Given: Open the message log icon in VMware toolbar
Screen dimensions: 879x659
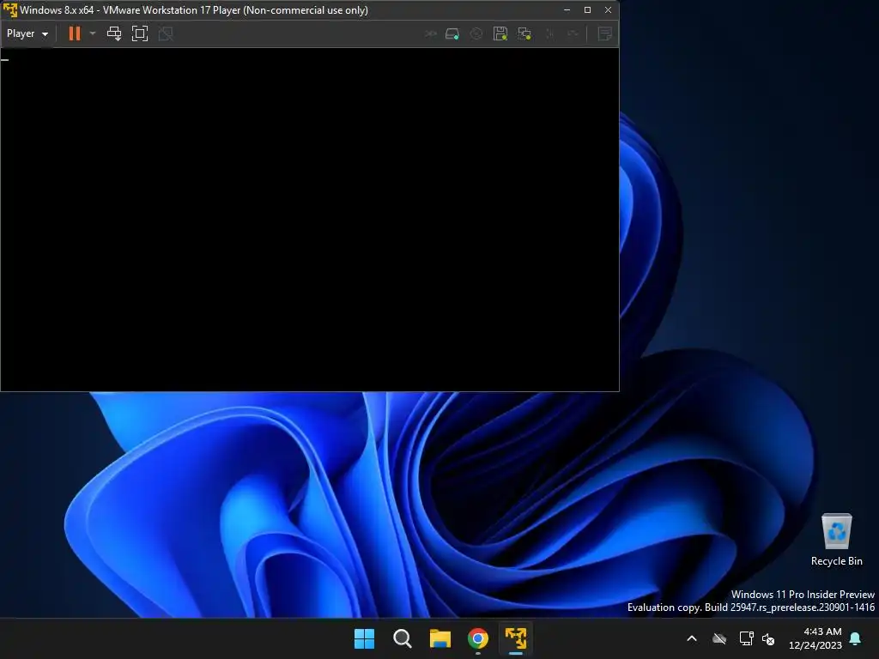Looking at the screenshot, I should coord(604,33).
